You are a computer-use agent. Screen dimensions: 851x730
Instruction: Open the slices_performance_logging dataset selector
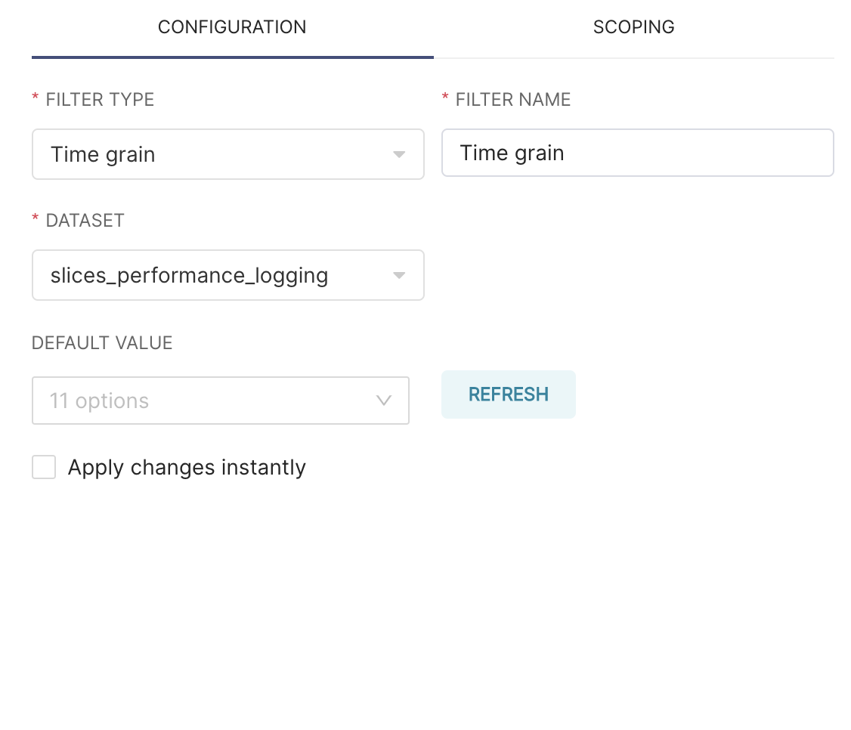[227, 275]
